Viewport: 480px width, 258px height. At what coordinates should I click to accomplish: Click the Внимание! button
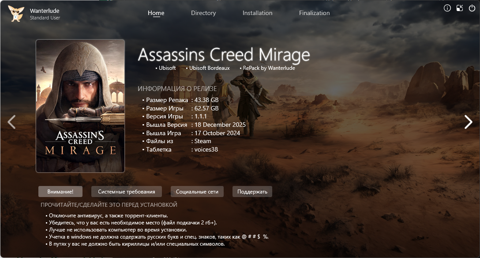point(60,191)
